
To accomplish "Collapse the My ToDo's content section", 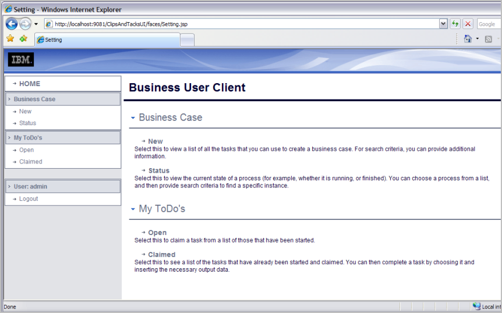I will coord(133,209).
